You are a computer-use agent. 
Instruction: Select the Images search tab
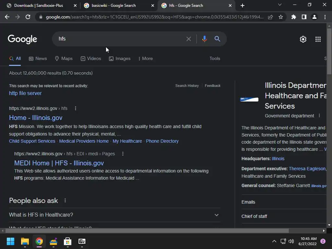point(120,59)
